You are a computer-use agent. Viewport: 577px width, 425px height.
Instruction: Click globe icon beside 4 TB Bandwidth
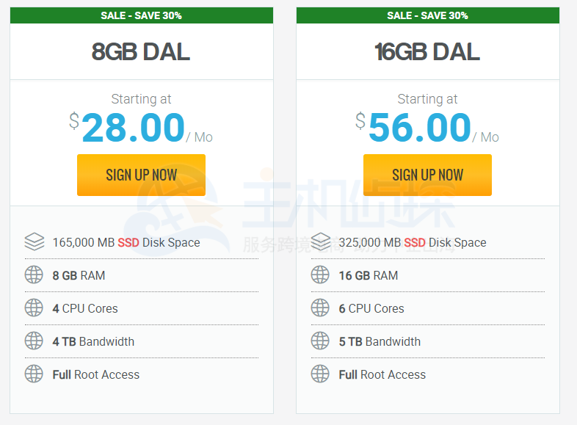click(34, 341)
